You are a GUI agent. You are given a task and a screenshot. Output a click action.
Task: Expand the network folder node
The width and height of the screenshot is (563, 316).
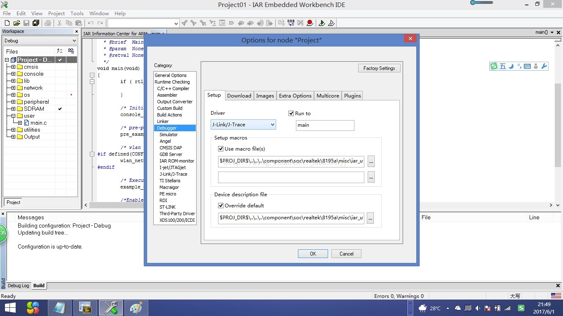pos(13,88)
